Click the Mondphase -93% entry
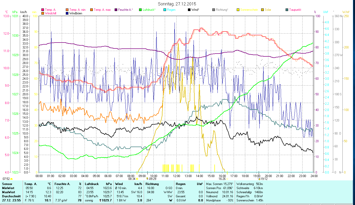The height and width of the screenshot is (205, 355). [220, 200]
